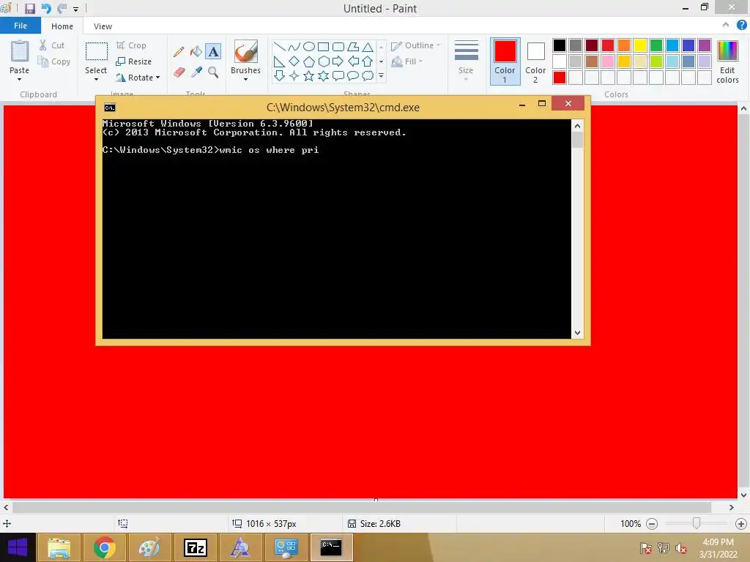Select the Color picker eyedropper tool
The height and width of the screenshot is (562, 750).
pyautogui.click(x=196, y=72)
